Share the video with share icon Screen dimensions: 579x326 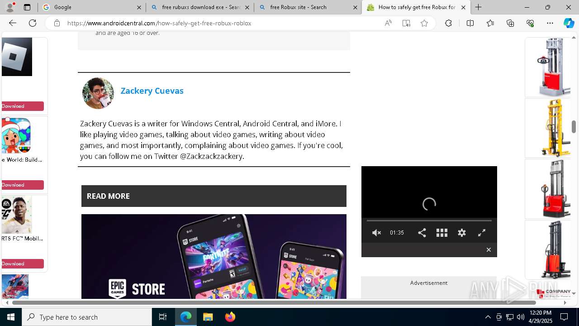pyautogui.click(x=422, y=233)
